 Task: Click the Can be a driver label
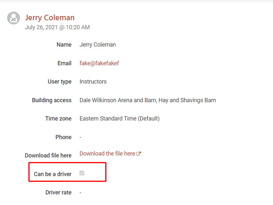click(53, 174)
